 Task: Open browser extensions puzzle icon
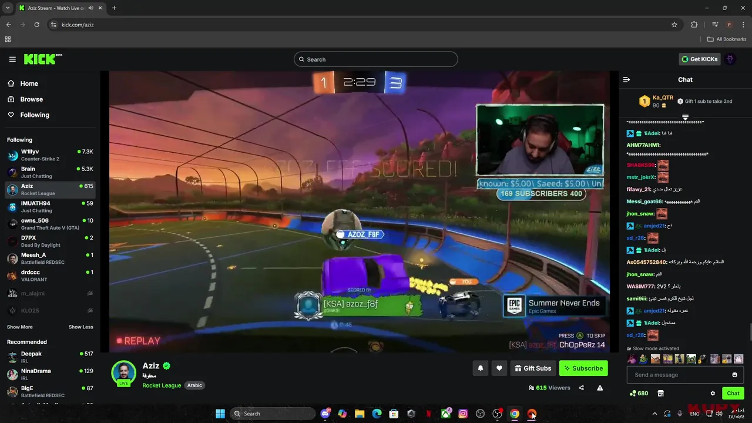coord(694,25)
